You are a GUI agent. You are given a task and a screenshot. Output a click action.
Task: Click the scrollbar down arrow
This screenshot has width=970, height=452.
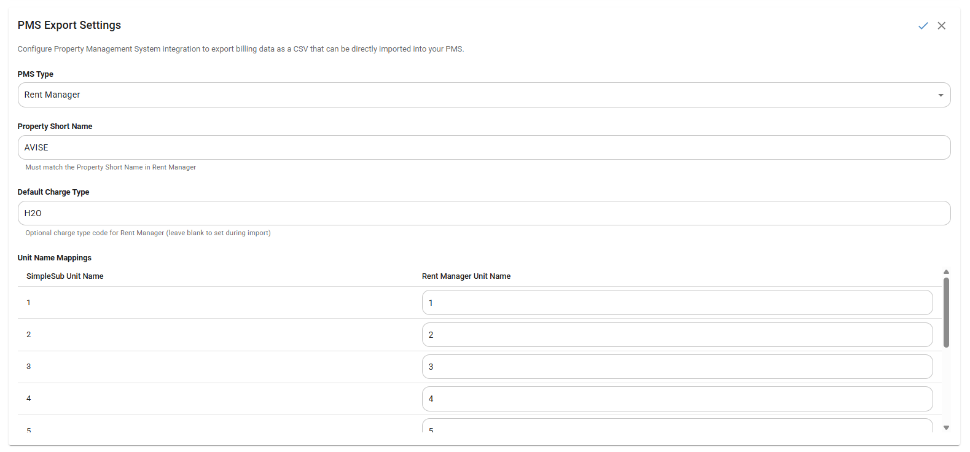[946, 427]
